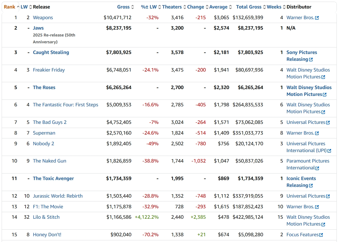Screen dimensions: 339x242
Task: Click the +2,385 theater change value
Action: click(198, 217)
